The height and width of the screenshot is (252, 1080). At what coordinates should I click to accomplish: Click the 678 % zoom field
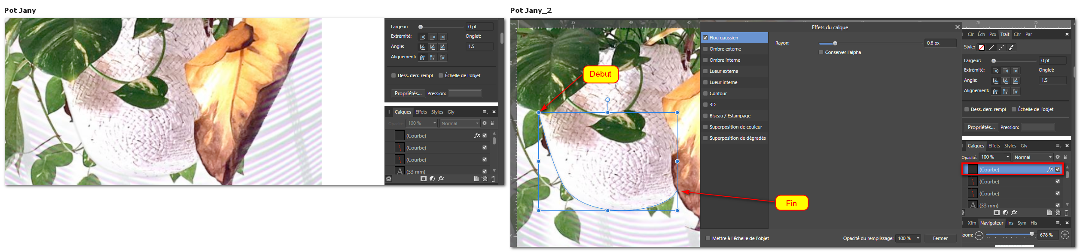[1048, 235]
